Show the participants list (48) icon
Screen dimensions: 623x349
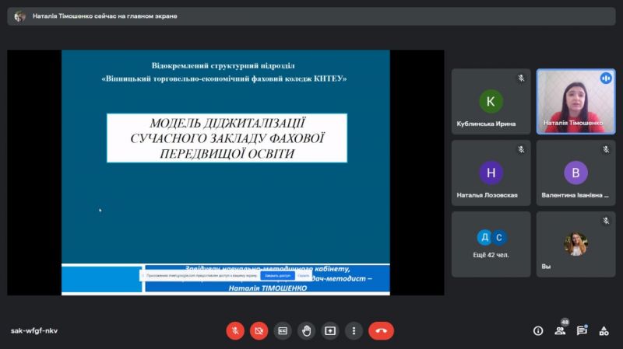click(x=560, y=331)
